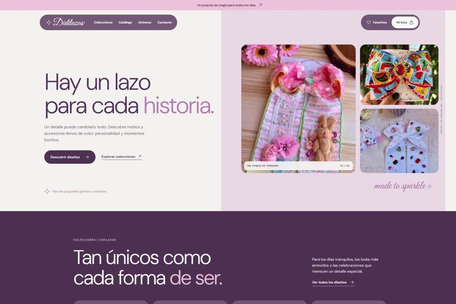This screenshot has height=304, width=456.
Task: Open the Colecciones menu item
Action: pos(103,22)
